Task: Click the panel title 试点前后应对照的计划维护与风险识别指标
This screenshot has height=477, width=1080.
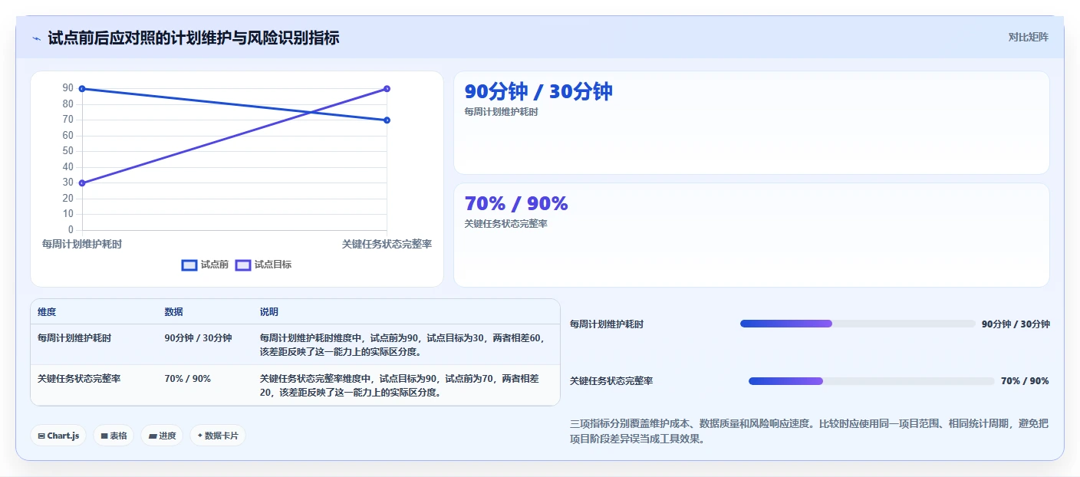Action: tap(193, 38)
